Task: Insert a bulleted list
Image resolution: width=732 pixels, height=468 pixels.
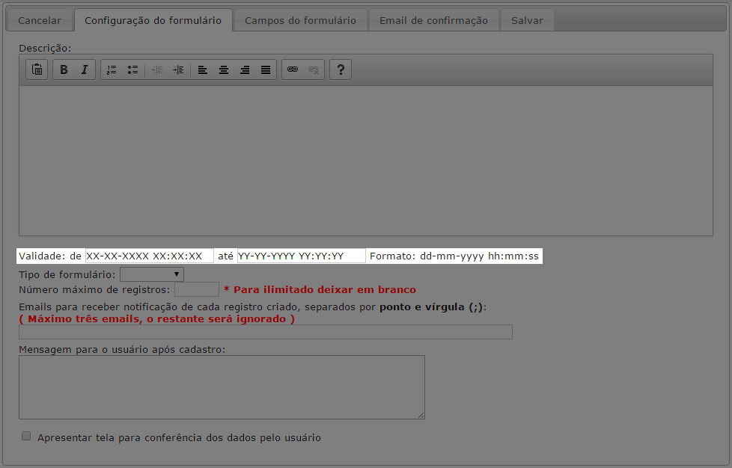Action: point(132,70)
